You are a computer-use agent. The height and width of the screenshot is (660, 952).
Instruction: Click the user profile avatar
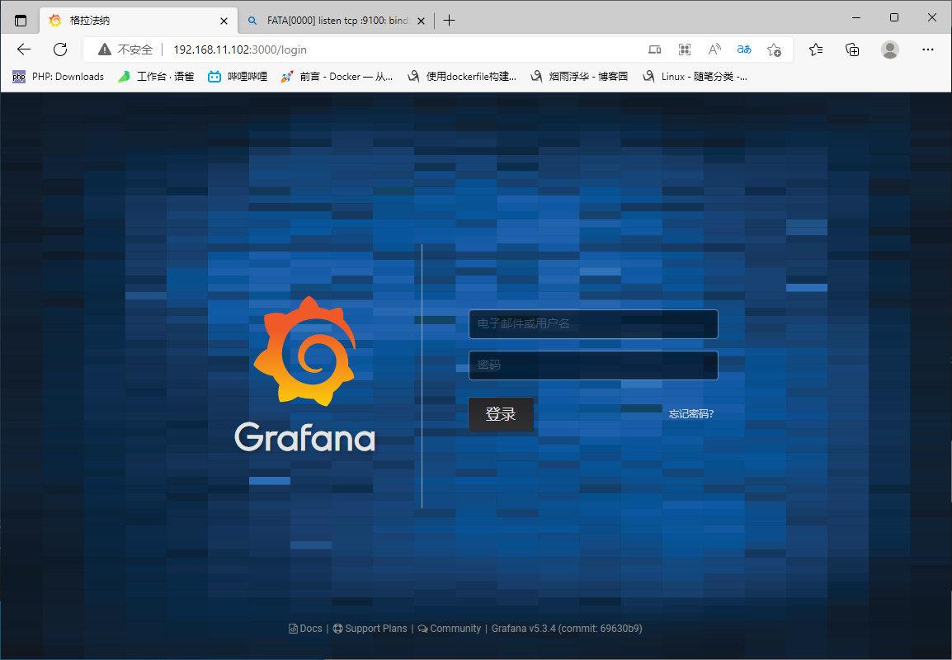890,49
